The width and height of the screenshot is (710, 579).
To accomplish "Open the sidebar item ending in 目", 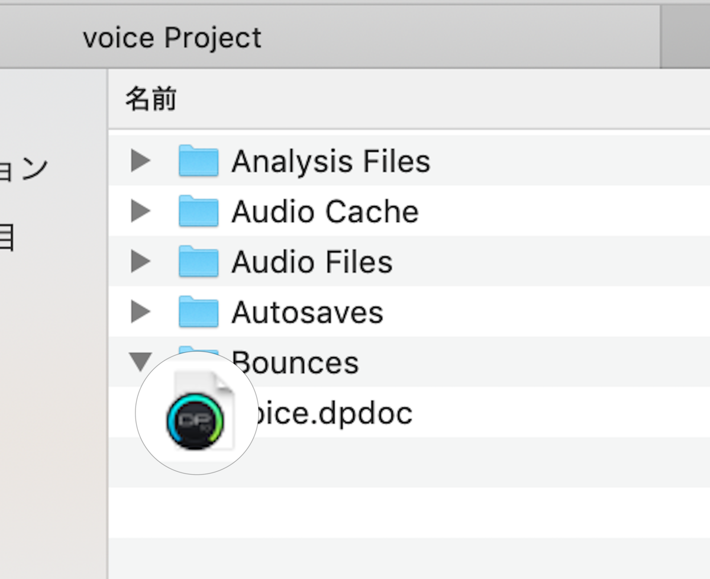I will [x=7, y=238].
